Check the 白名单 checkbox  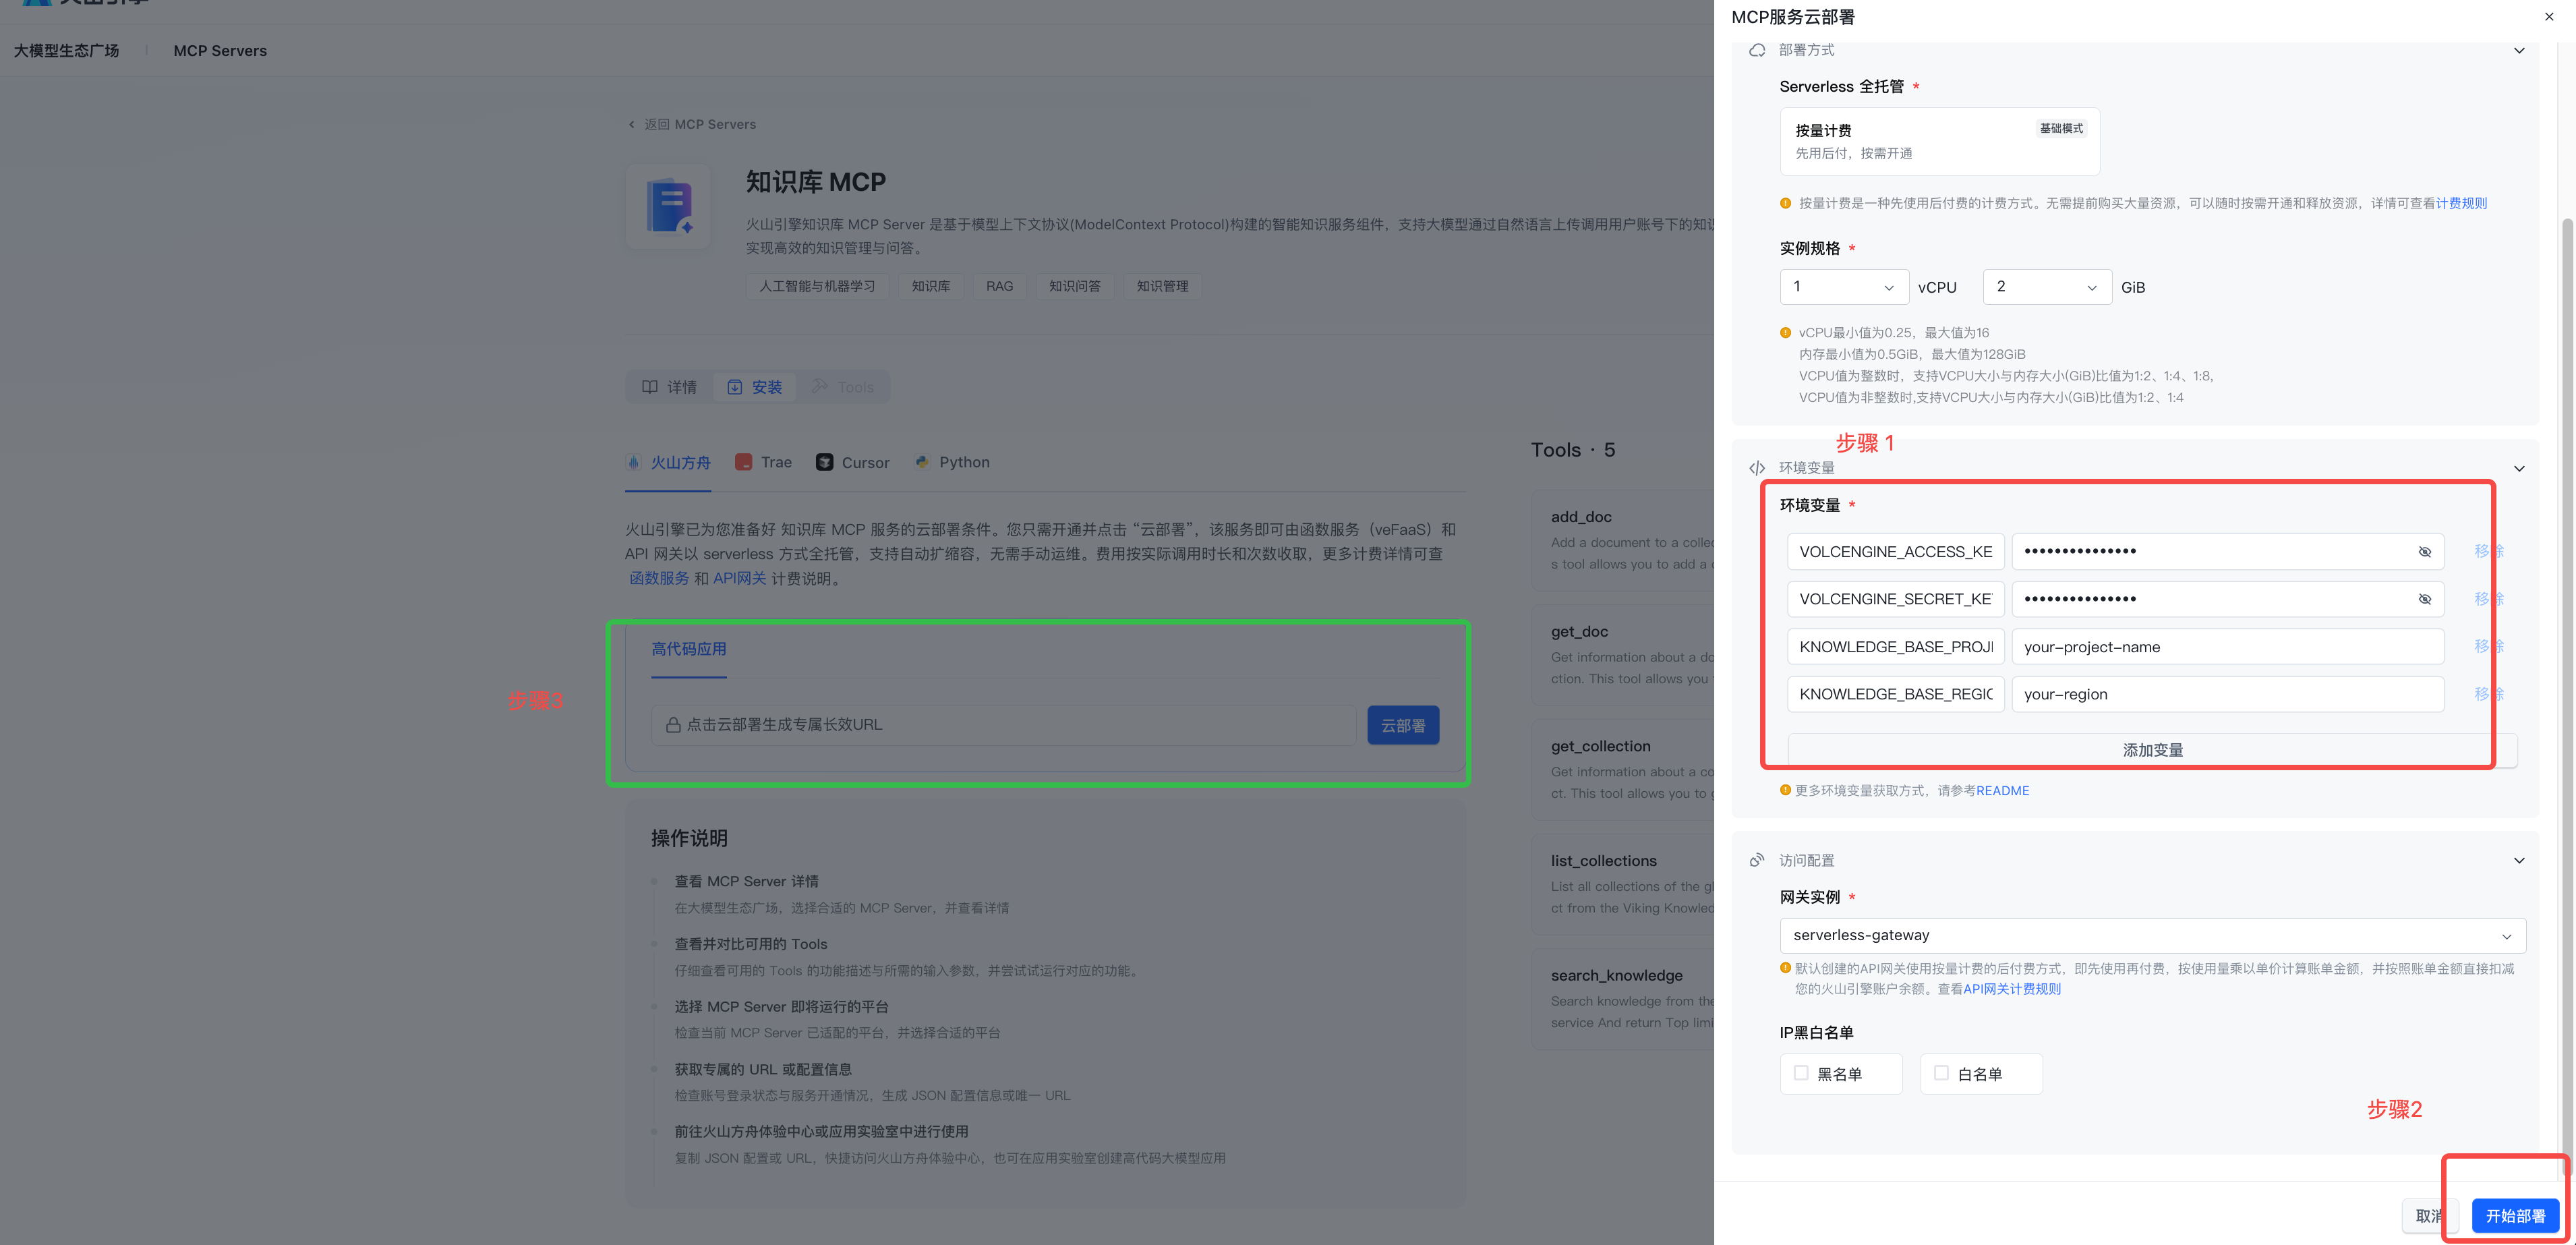(1941, 1073)
